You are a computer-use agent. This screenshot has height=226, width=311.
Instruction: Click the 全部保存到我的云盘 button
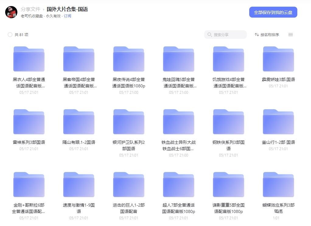(273, 12)
